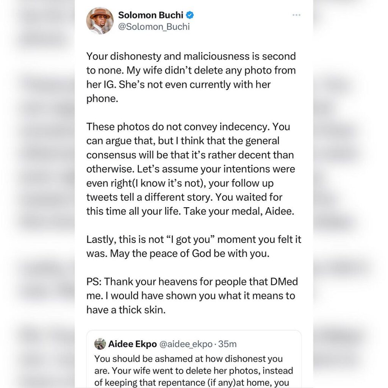Click the blue verified badge
The height and width of the screenshot is (388, 388).
pos(191,15)
